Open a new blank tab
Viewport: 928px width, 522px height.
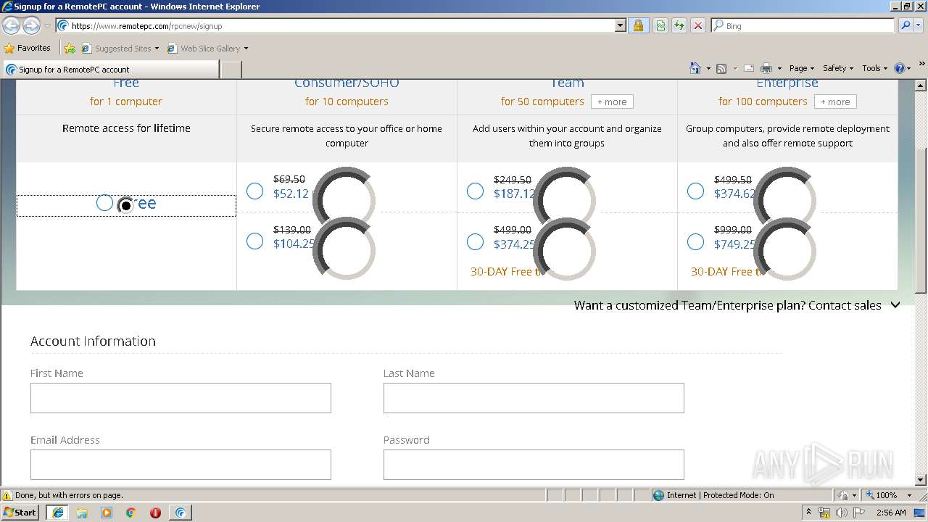click(x=231, y=70)
